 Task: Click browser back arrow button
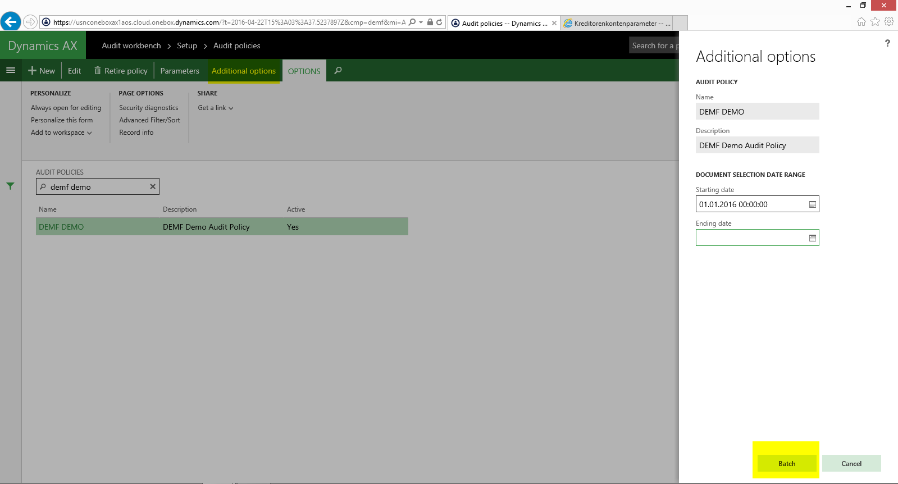[11, 22]
